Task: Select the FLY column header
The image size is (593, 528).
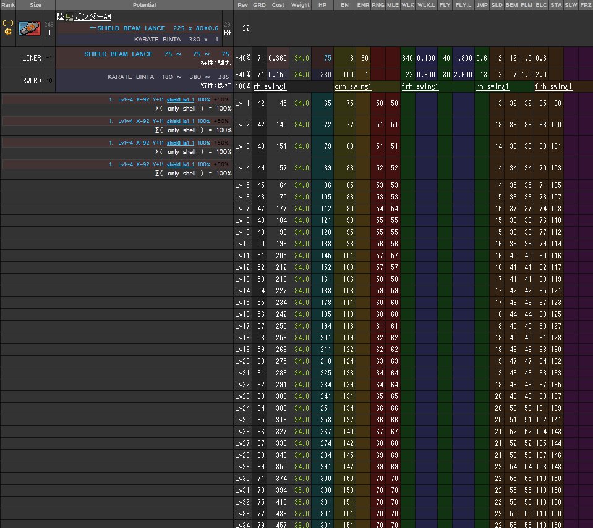Action: point(445,5)
